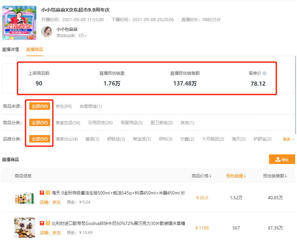Open the 海天 0金标特级酱油 product title

click(x=118, y=193)
